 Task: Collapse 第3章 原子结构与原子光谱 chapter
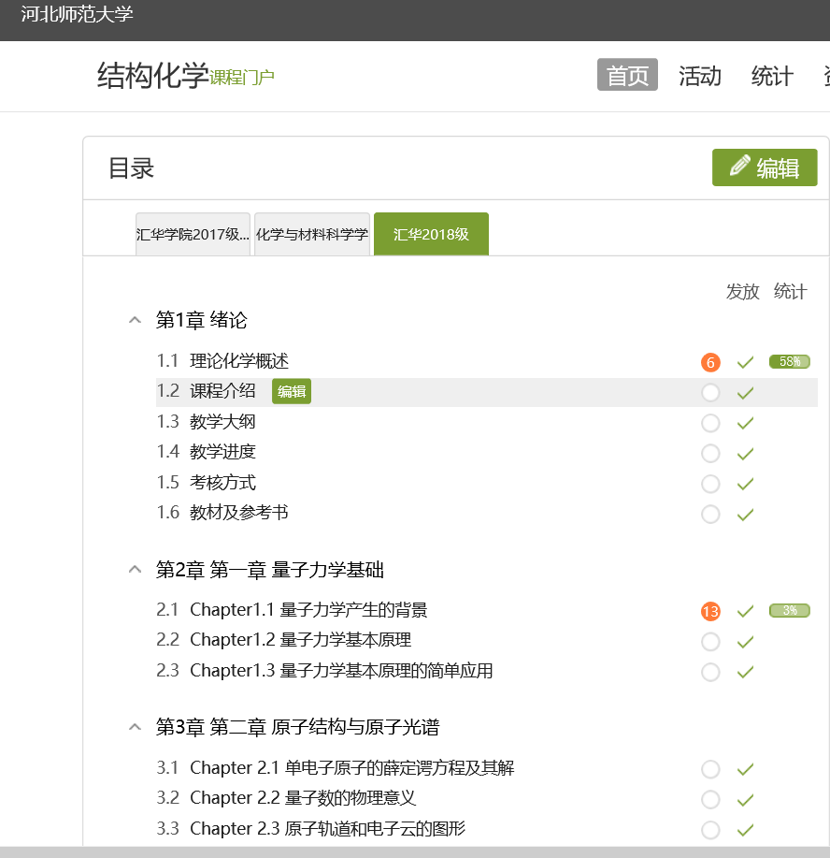point(135,727)
